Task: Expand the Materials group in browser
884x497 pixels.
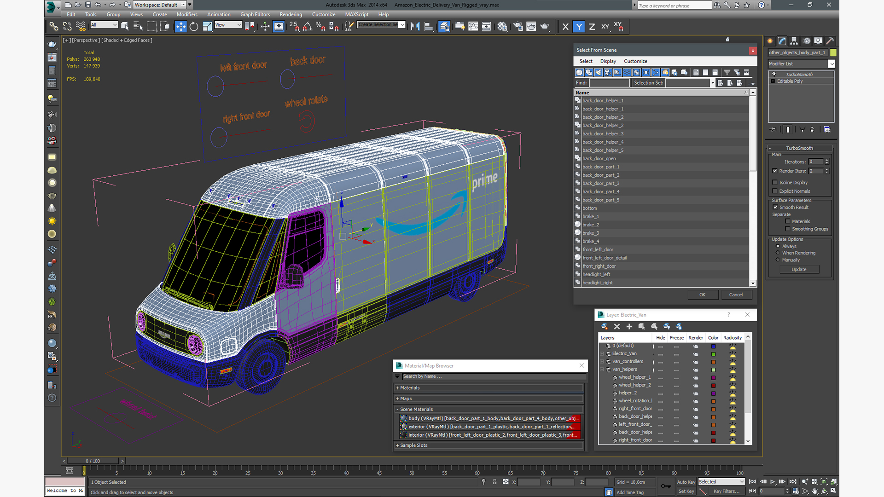Action: coord(490,387)
